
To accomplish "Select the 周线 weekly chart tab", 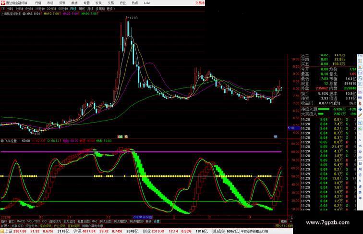I will [x=82, y=9].
